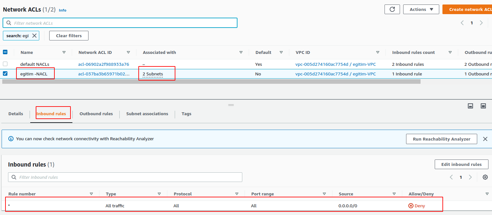Viewport: 492px width, 215px height.
Task: Click the 'All traffic' type cell
Action: click(x=115, y=206)
